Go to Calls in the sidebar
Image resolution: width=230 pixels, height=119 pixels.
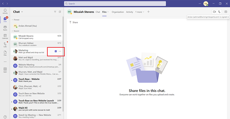coord(5,45)
